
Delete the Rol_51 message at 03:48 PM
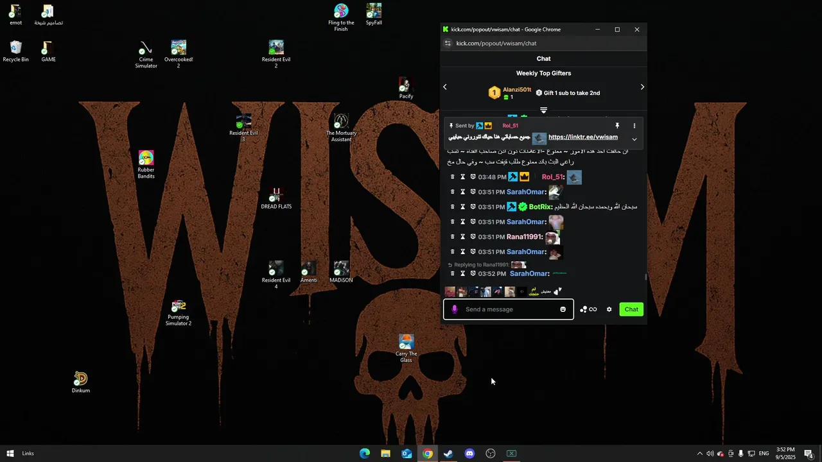(452, 177)
